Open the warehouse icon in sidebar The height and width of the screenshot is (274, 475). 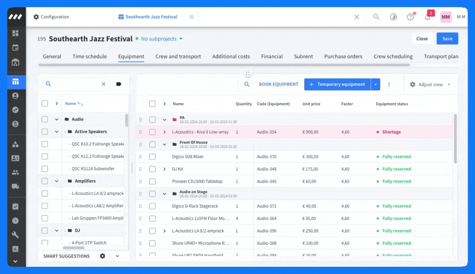(x=16, y=62)
